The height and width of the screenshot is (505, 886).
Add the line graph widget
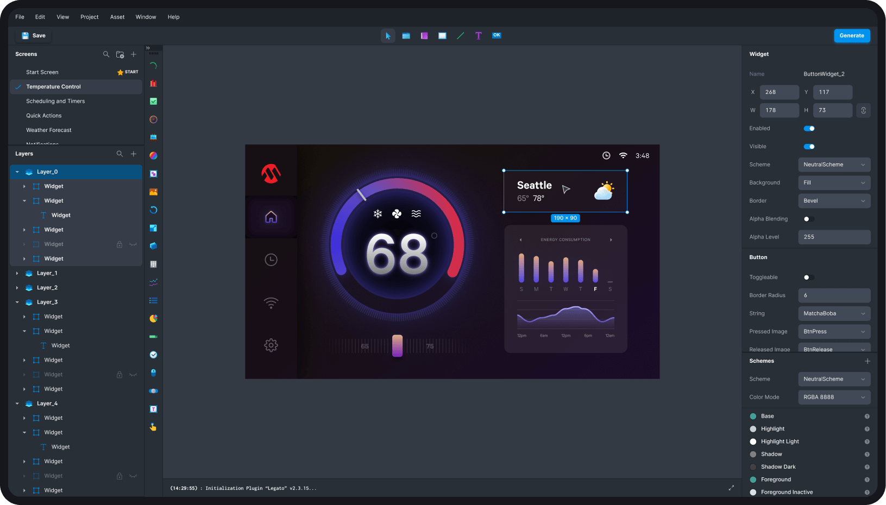coord(154,282)
